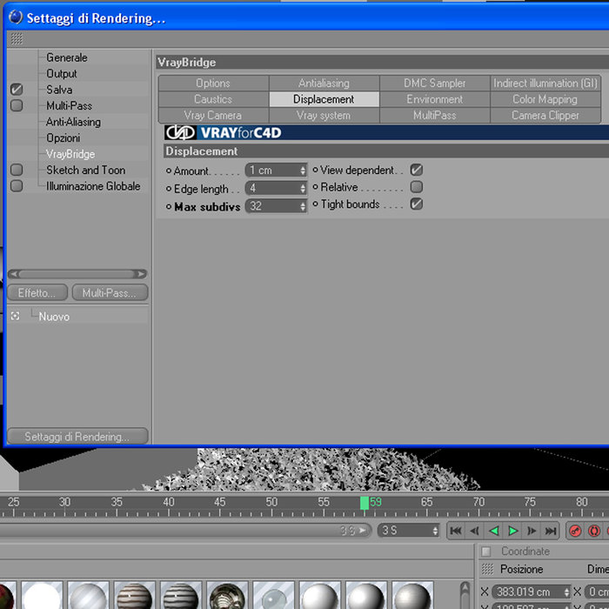
Task: Select the transparent bubble material
Action: click(x=273, y=595)
